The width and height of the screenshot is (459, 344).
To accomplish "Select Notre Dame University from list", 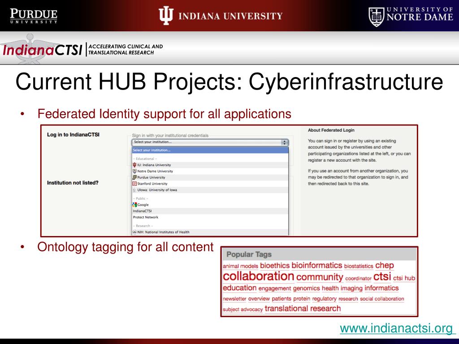I will pyautogui.click(x=210, y=171).
